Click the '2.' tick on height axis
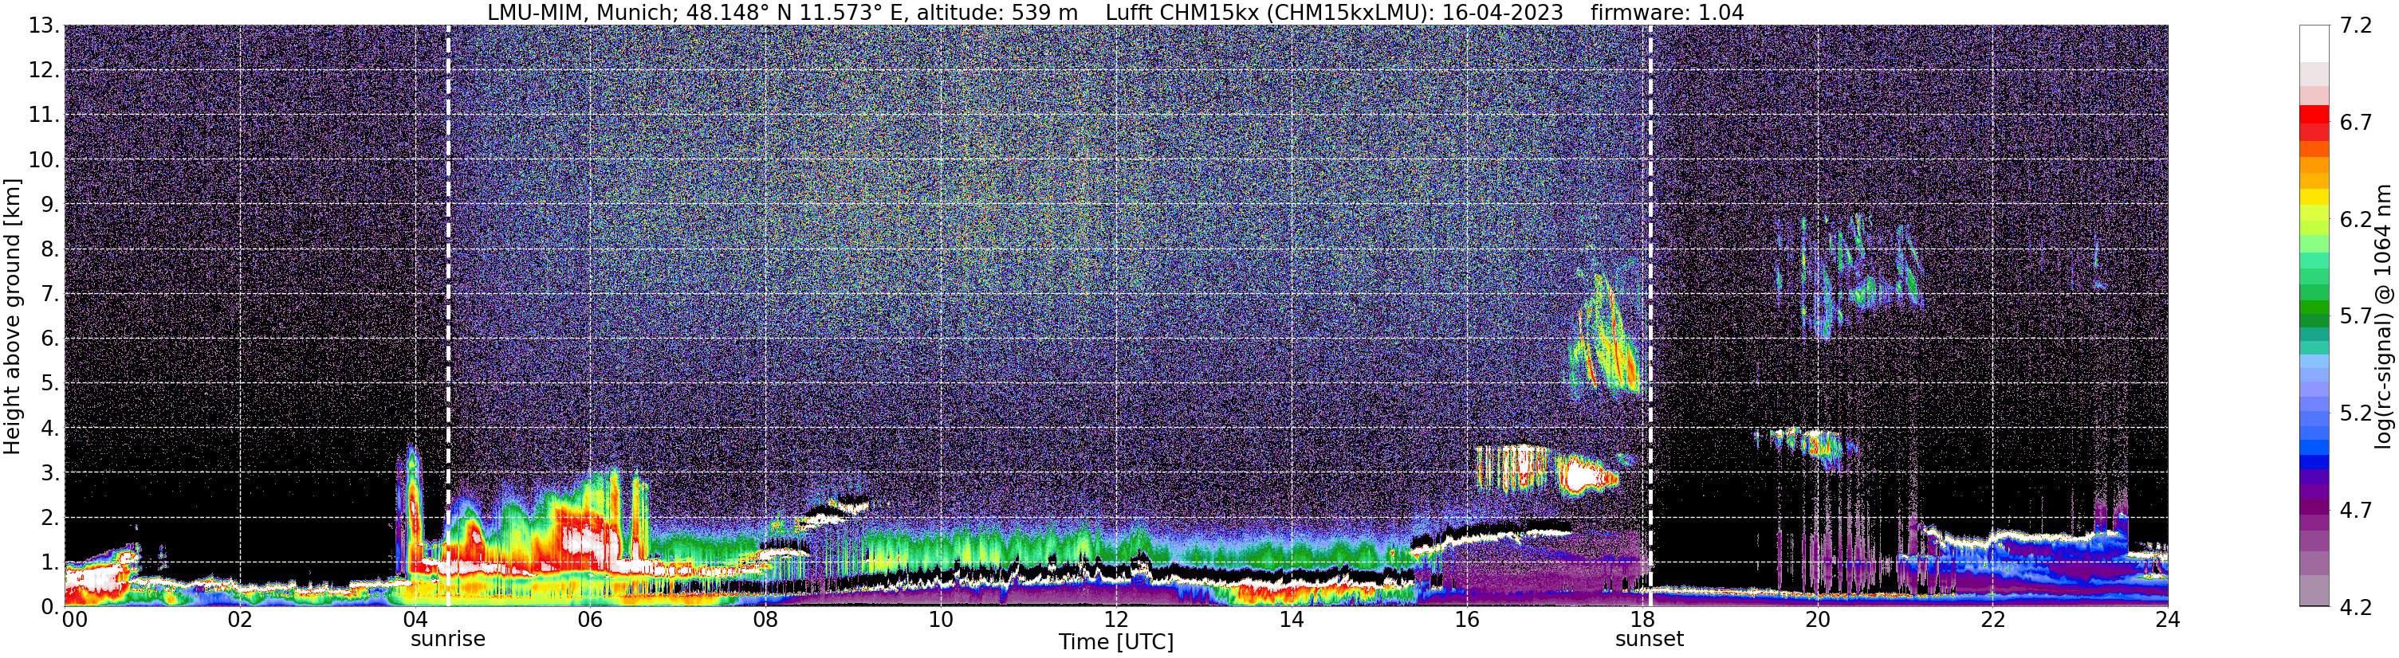 (x=49, y=518)
